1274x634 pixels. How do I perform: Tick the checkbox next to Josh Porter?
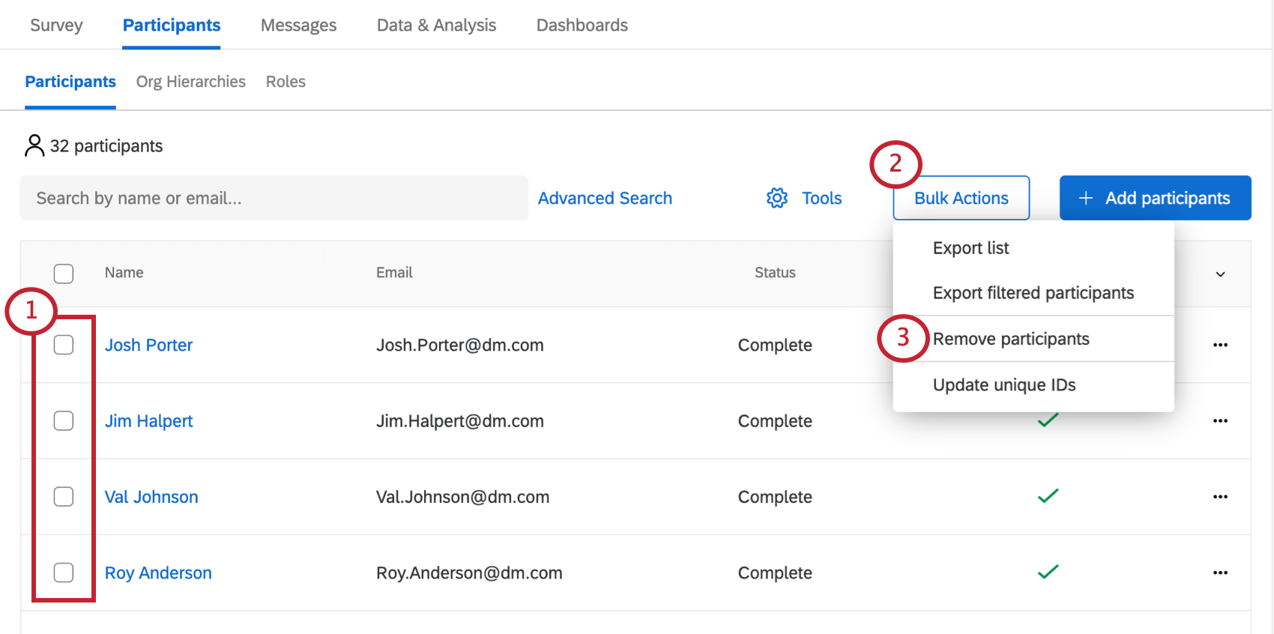(x=64, y=345)
